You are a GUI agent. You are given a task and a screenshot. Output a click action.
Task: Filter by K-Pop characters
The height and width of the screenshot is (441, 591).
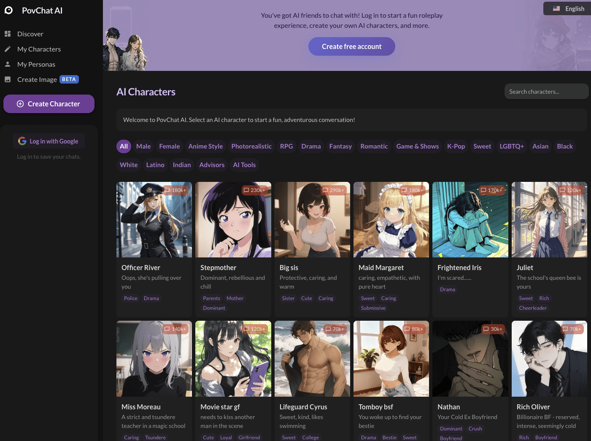tap(456, 146)
